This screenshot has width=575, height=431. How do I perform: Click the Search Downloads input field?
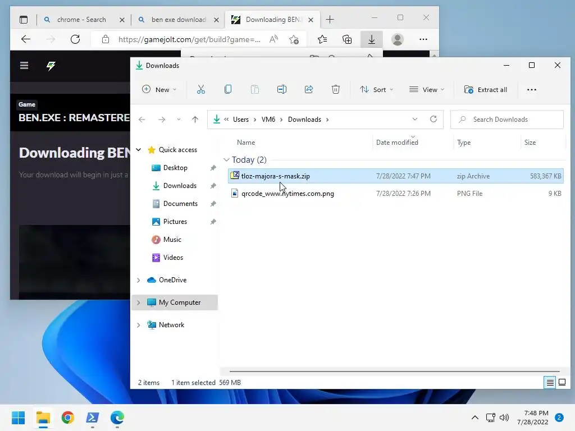(x=507, y=120)
